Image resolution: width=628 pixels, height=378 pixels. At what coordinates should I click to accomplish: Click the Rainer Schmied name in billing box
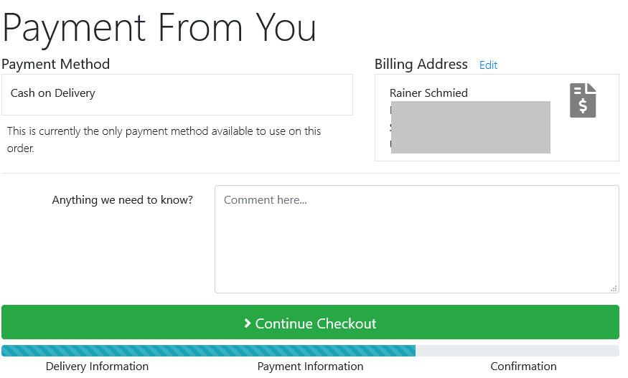428,93
